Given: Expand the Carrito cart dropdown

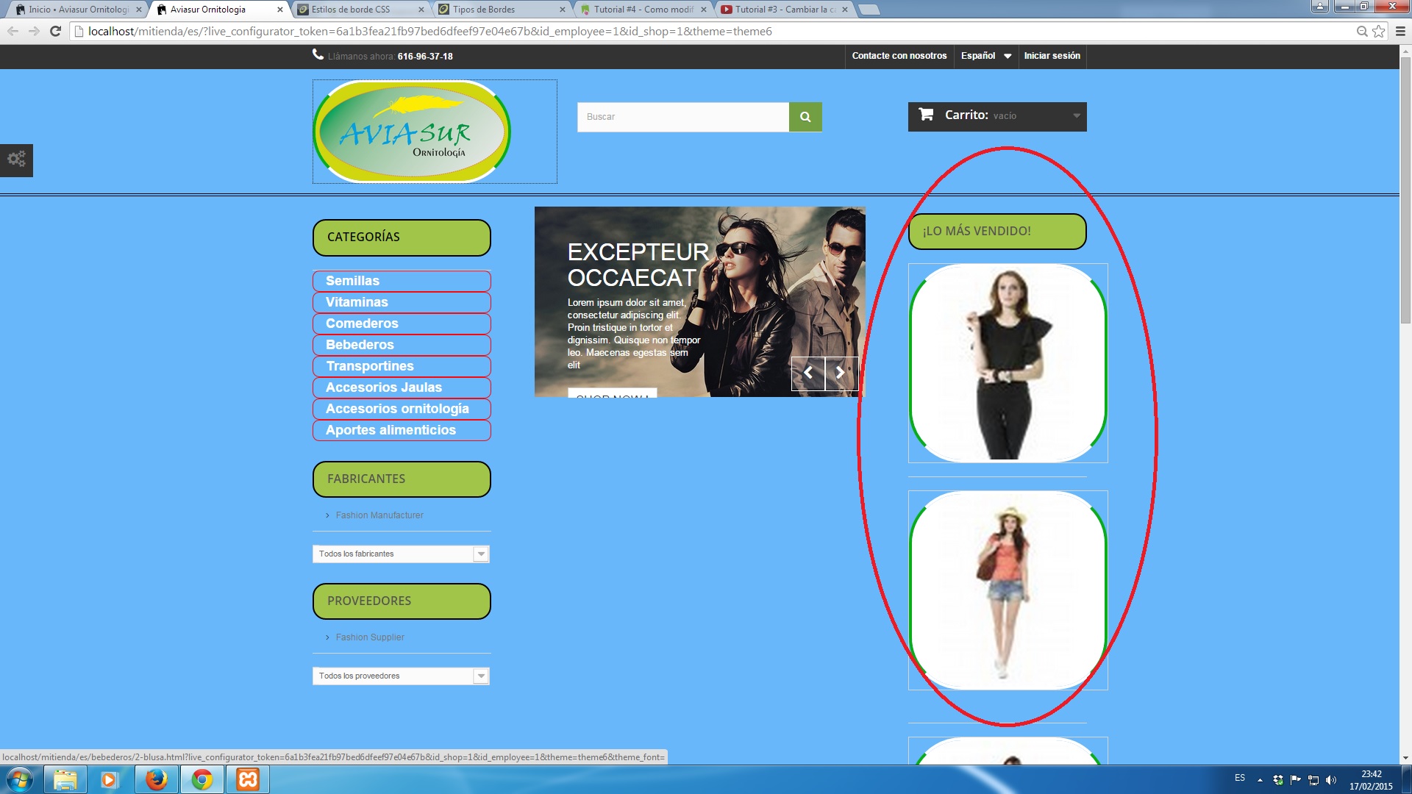Looking at the screenshot, I should pos(1076,116).
